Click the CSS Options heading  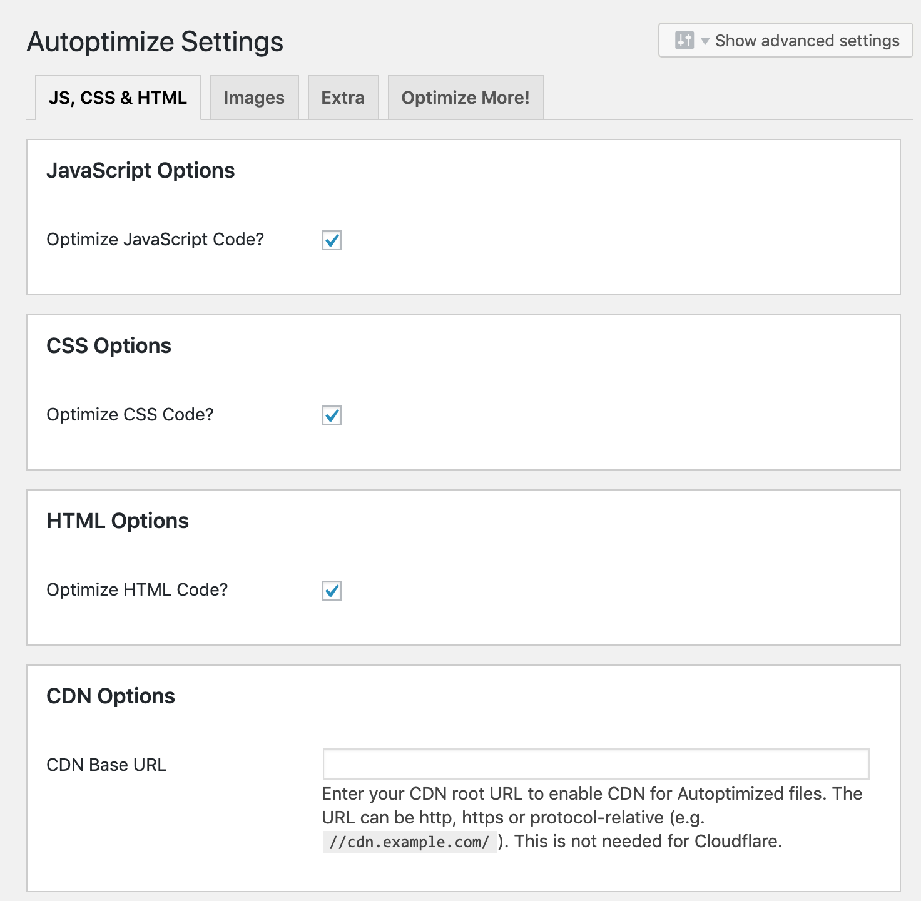click(x=109, y=345)
